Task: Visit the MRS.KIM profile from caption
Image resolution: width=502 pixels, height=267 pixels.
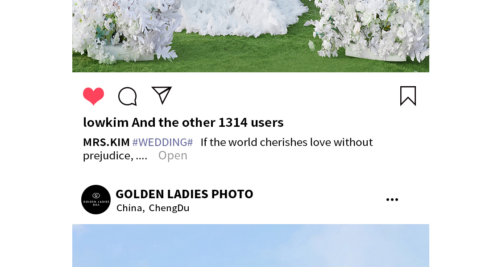Action: pyautogui.click(x=106, y=142)
